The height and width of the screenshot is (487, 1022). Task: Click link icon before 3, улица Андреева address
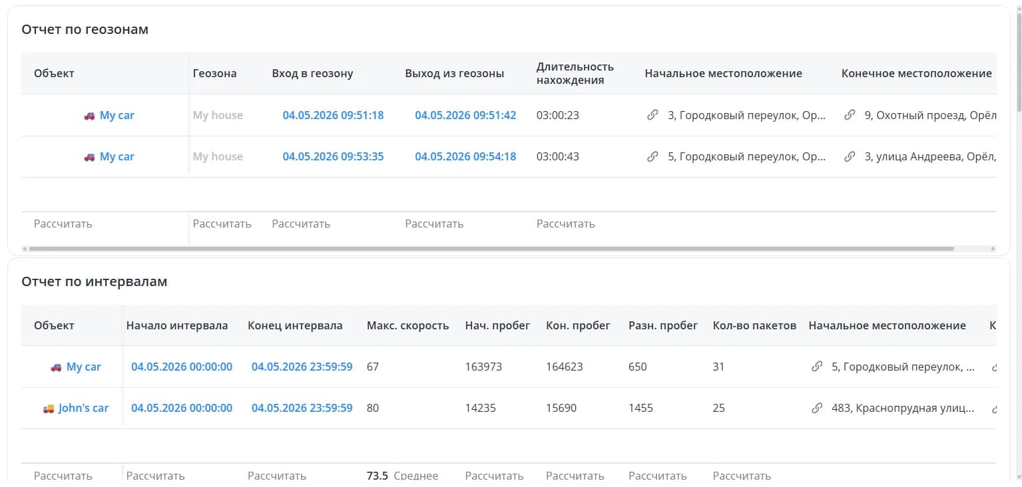(x=850, y=156)
